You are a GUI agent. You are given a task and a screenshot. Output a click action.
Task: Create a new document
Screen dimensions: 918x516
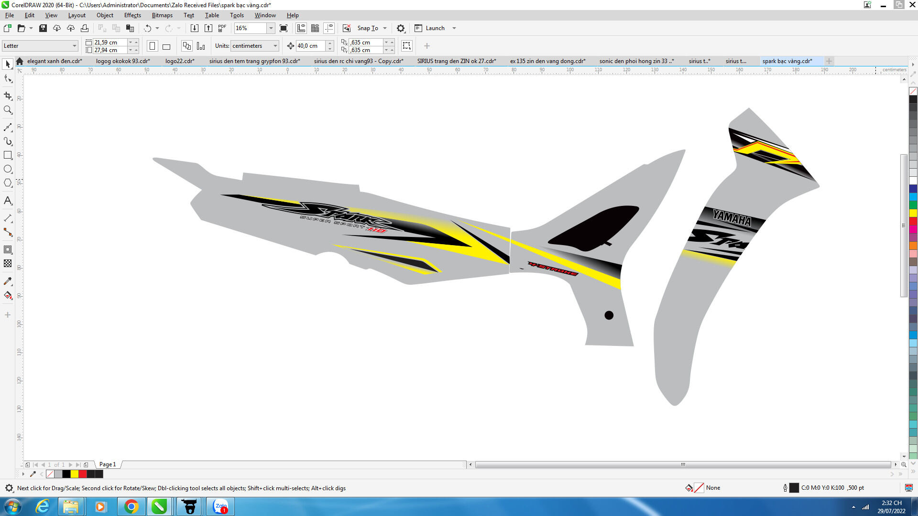point(7,28)
